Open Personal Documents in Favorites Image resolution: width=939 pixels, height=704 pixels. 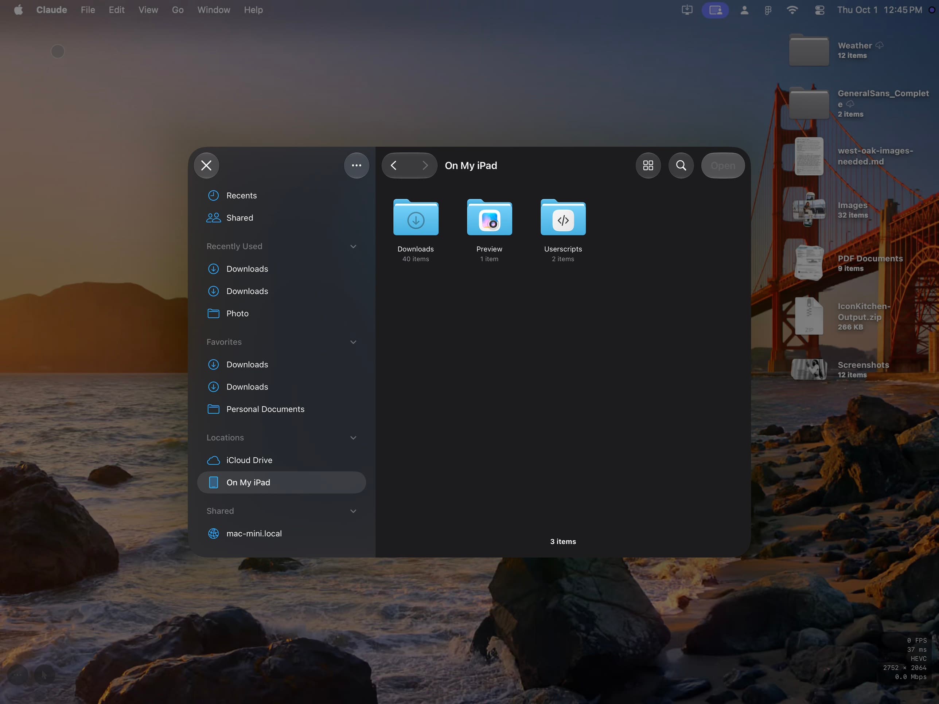pos(282,409)
